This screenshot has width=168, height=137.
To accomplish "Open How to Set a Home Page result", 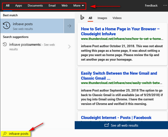I will [x=120, y=31].
